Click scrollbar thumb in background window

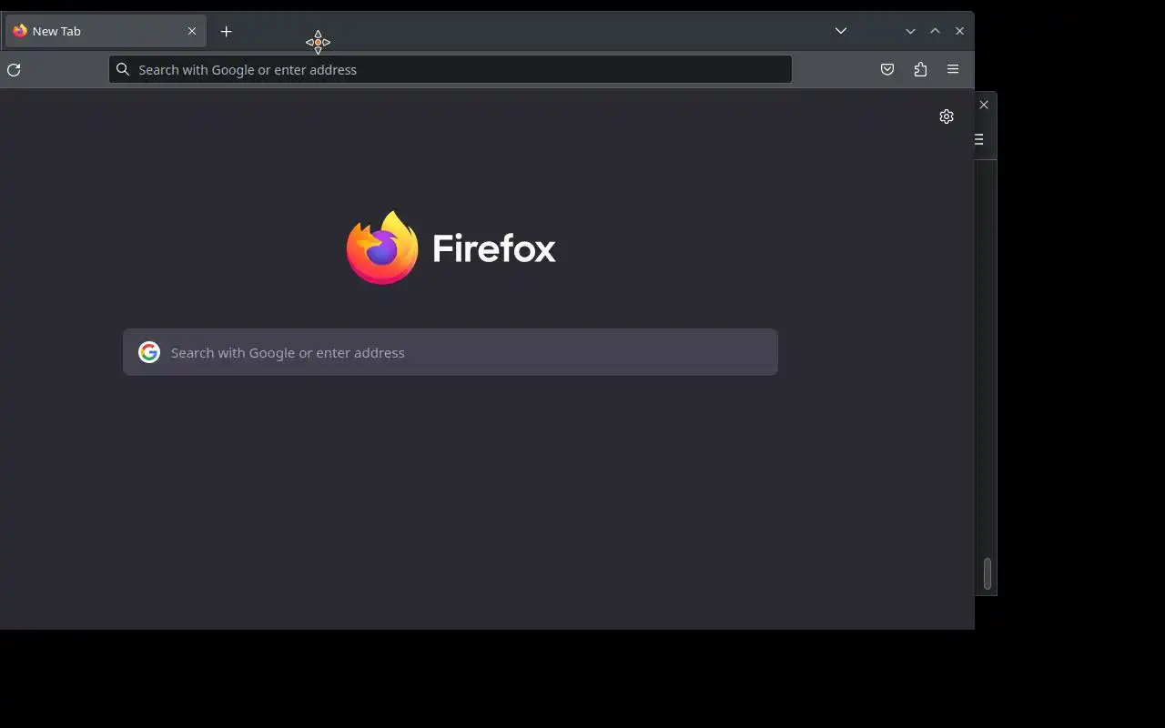click(987, 573)
